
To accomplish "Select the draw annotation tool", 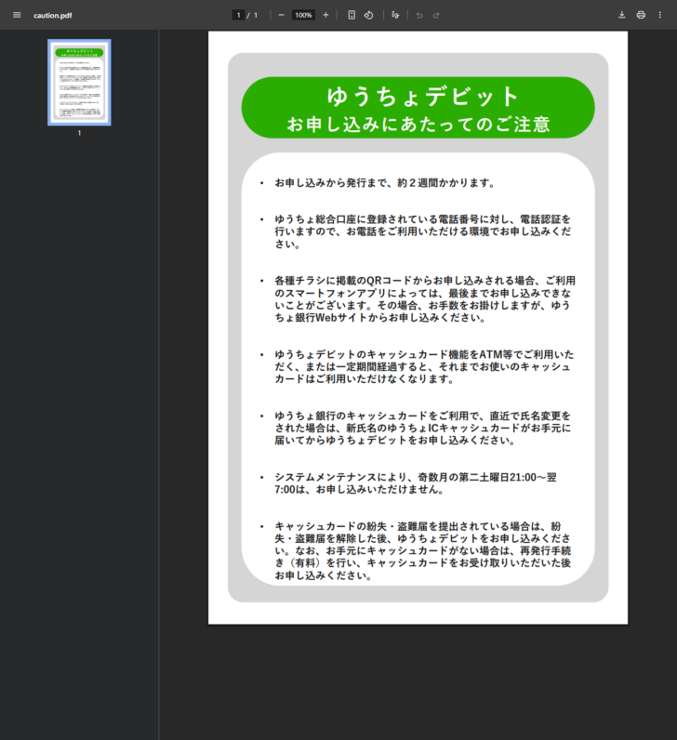I will tap(395, 15).
